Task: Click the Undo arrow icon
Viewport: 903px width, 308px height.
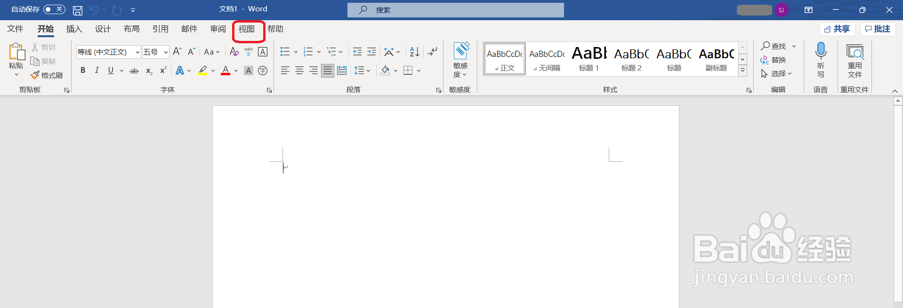Action: coord(94,10)
